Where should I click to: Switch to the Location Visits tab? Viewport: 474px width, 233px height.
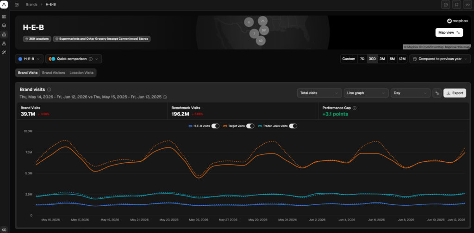[81, 73]
